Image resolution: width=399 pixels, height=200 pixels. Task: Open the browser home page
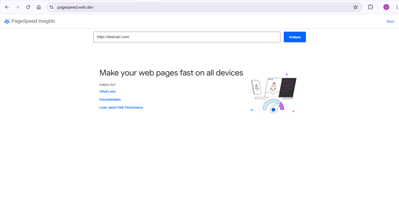coord(39,7)
